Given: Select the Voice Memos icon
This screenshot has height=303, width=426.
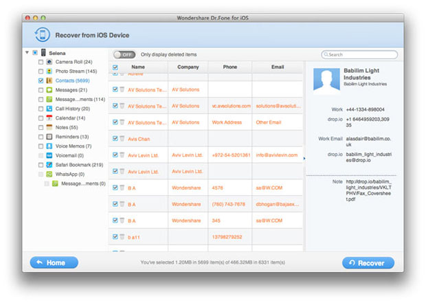Looking at the screenshot, I should (49, 146).
